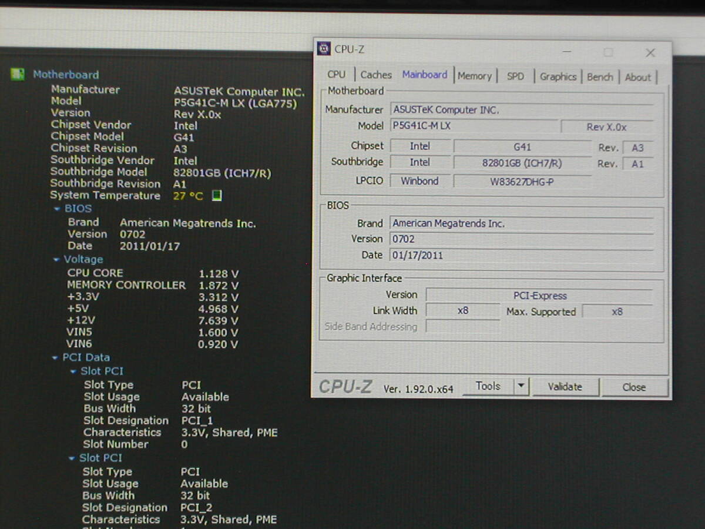Viewport: 705px width, 529px height.
Task: Collapse the Slot PCI node above PCI_2
Action: 72,458
